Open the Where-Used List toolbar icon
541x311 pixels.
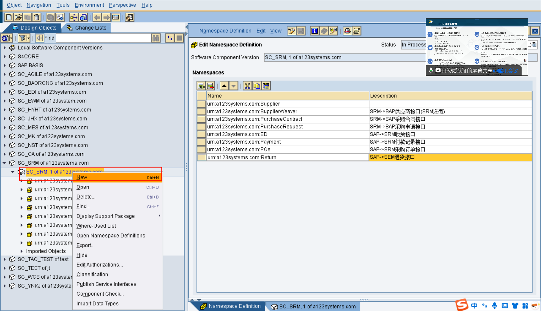click(74, 17)
